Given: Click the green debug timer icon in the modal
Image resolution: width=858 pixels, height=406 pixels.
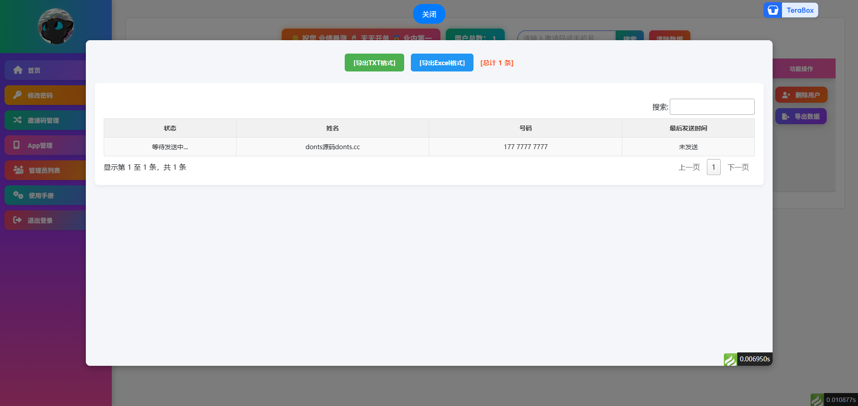Looking at the screenshot, I should pos(730,360).
